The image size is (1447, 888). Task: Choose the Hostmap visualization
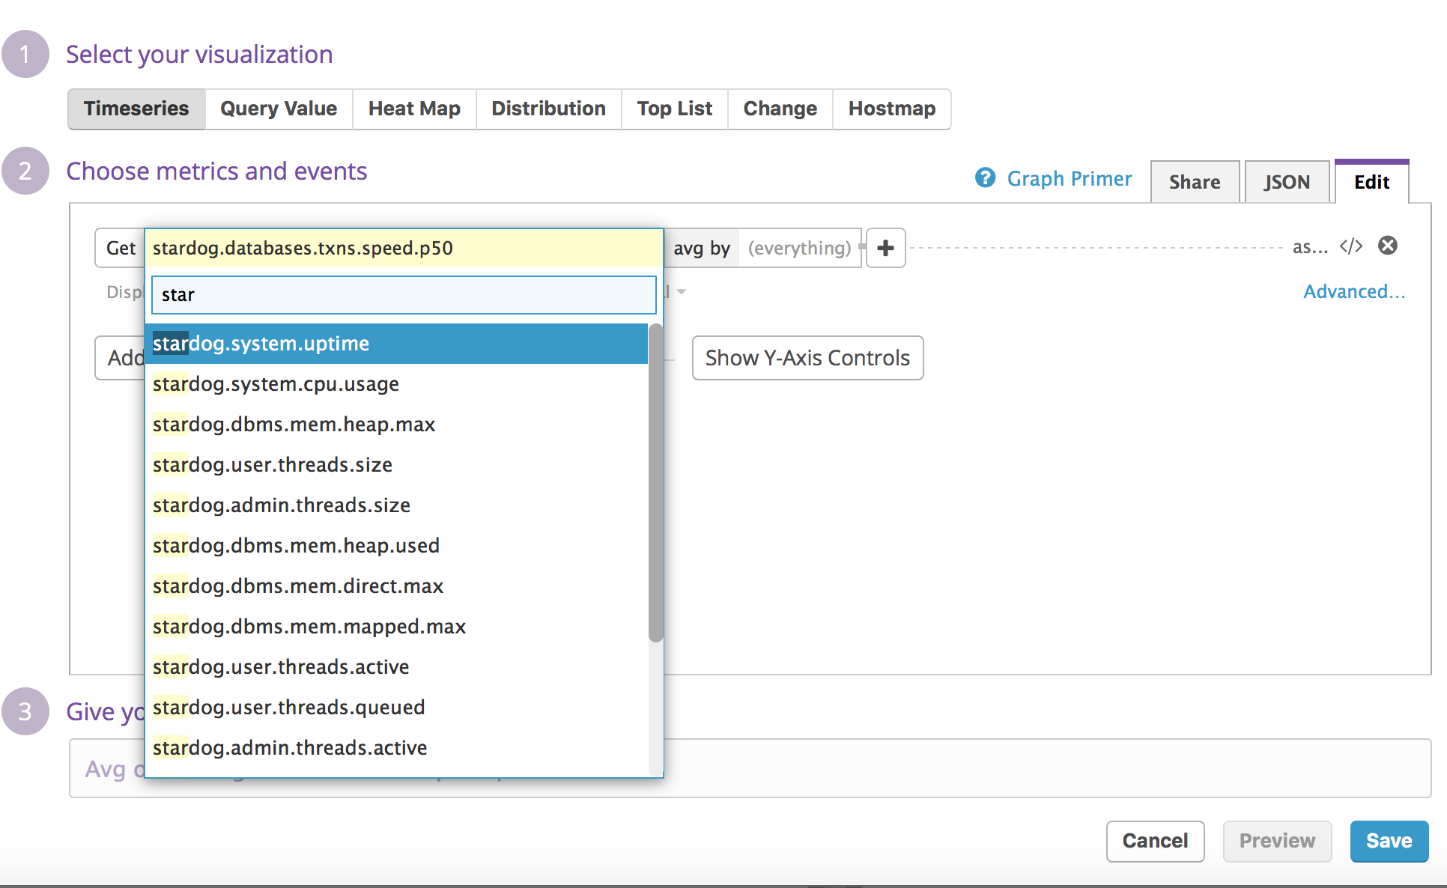pyautogui.click(x=891, y=109)
